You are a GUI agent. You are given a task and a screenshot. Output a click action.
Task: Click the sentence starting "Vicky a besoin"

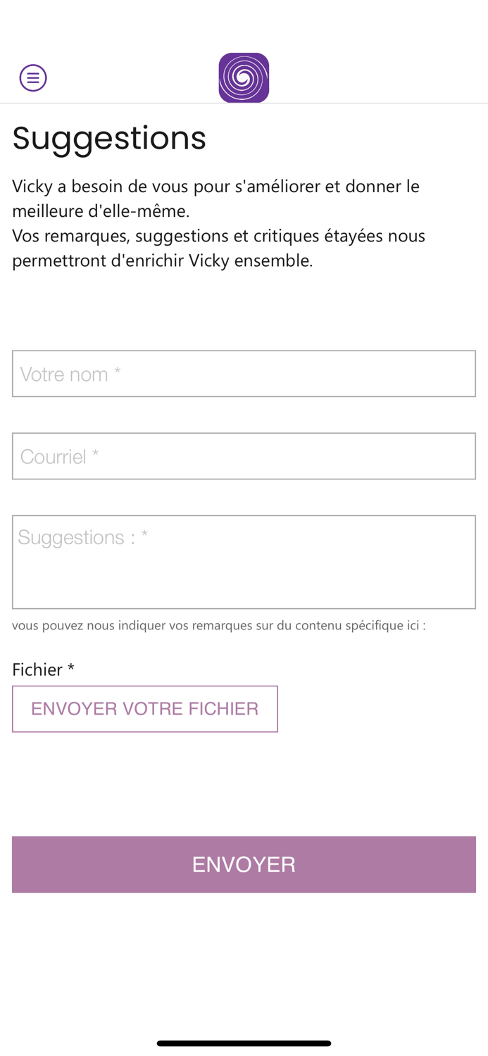point(215,187)
